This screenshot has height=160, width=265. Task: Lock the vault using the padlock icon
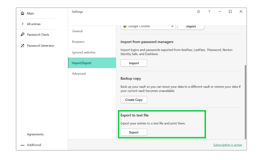(x=198, y=12)
